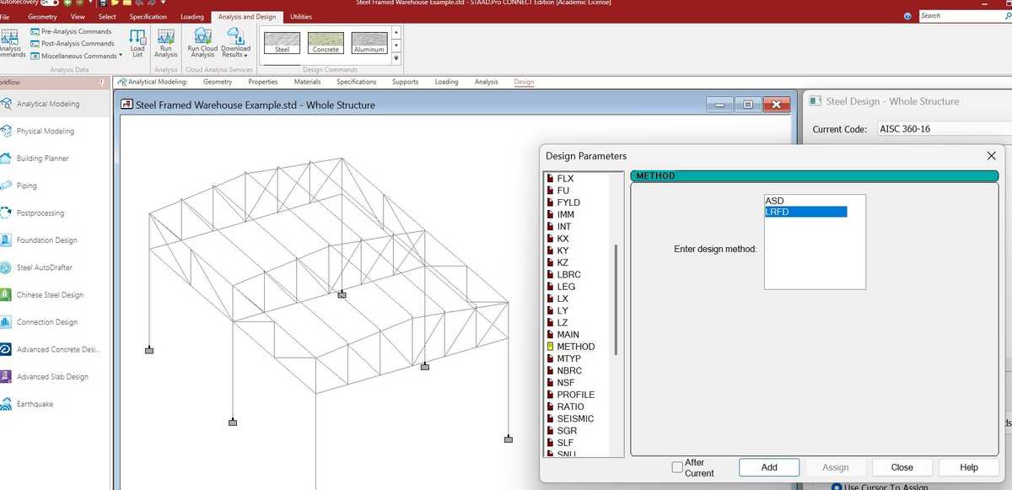Open the Current Code combo box

(944, 129)
